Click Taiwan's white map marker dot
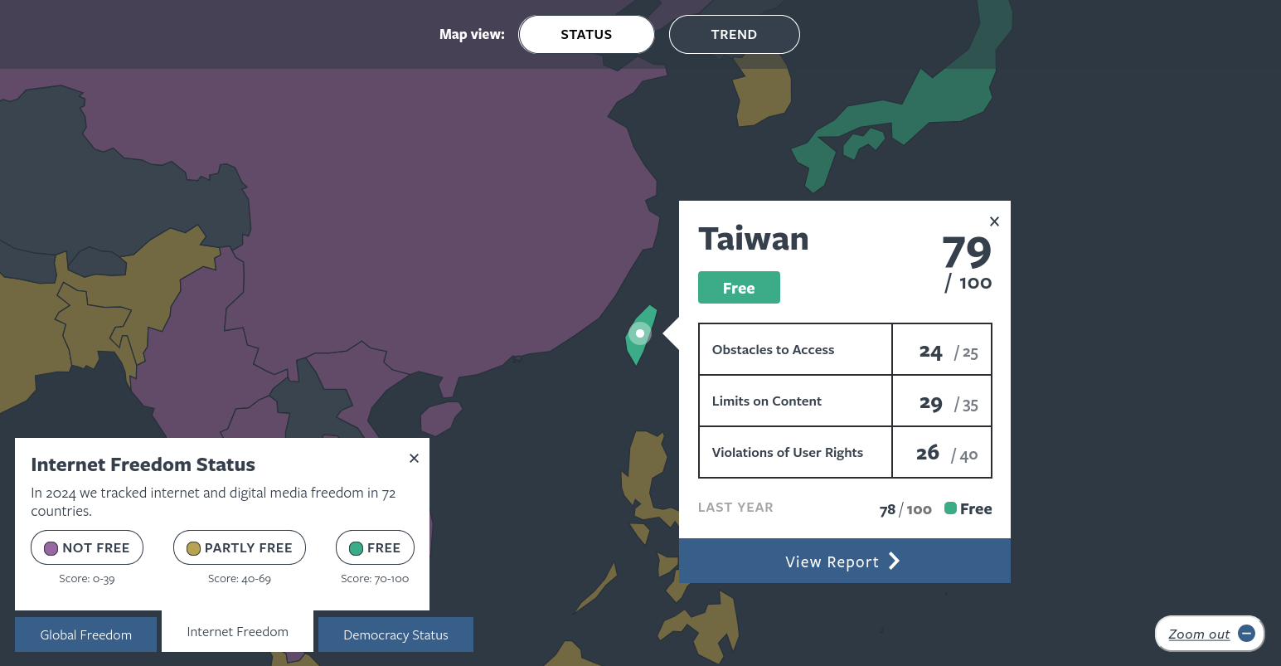1281x666 pixels. pyautogui.click(x=639, y=333)
